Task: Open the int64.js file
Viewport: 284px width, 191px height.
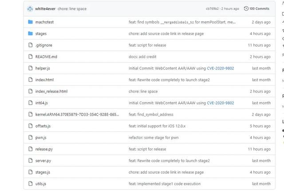Action: point(41,103)
